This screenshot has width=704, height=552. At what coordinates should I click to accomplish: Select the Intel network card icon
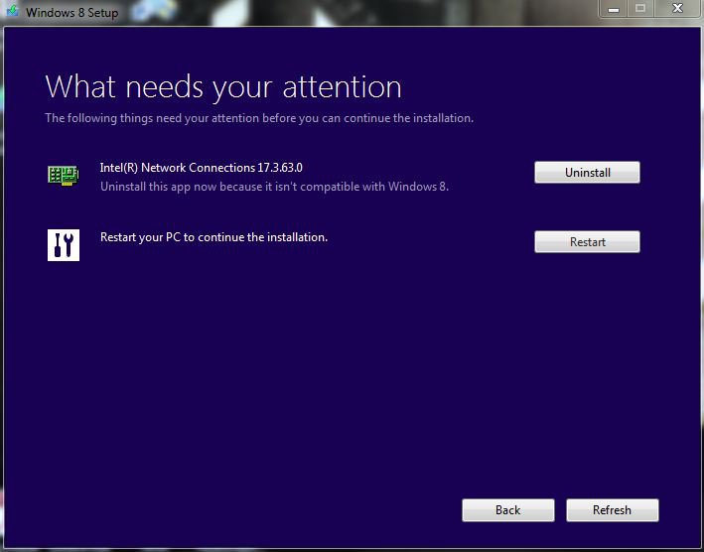click(x=64, y=175)
